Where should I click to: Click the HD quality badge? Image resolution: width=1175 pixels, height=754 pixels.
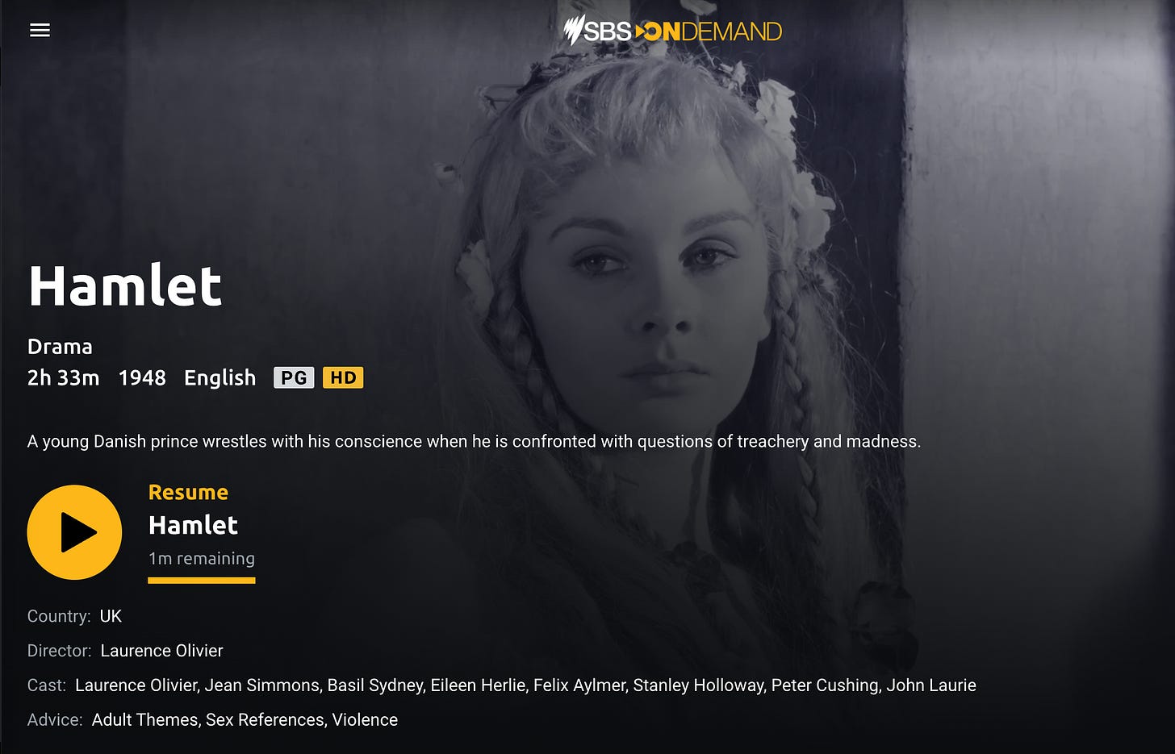343,377
